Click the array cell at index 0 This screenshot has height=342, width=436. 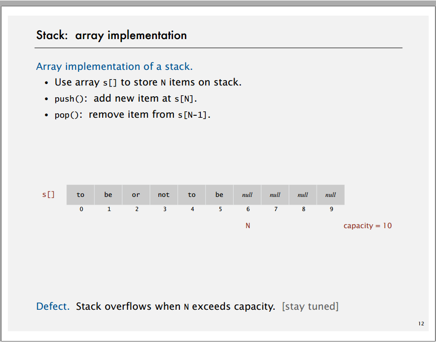click(80, 194)
